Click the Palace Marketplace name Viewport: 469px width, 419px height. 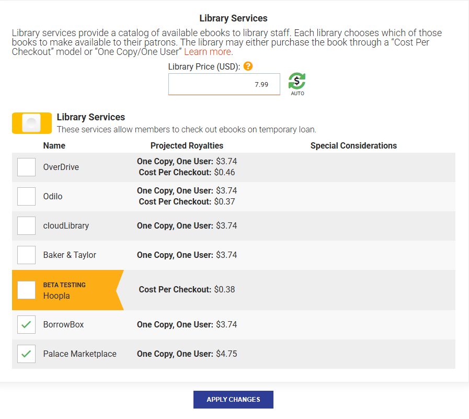click(79, 354)
